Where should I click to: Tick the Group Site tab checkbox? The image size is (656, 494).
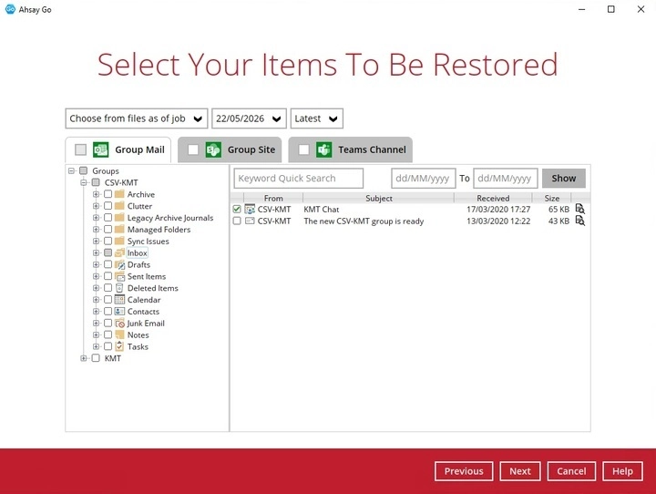click(x=193, y=149)
